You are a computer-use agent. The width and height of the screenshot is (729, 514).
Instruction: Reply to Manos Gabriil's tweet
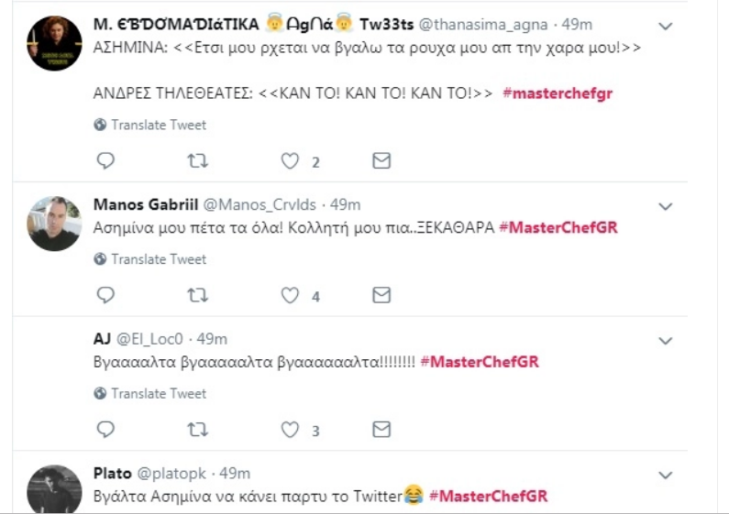coord(105,295)
